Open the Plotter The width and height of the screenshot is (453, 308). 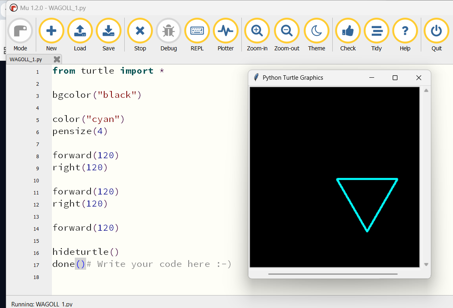[226, 35]
